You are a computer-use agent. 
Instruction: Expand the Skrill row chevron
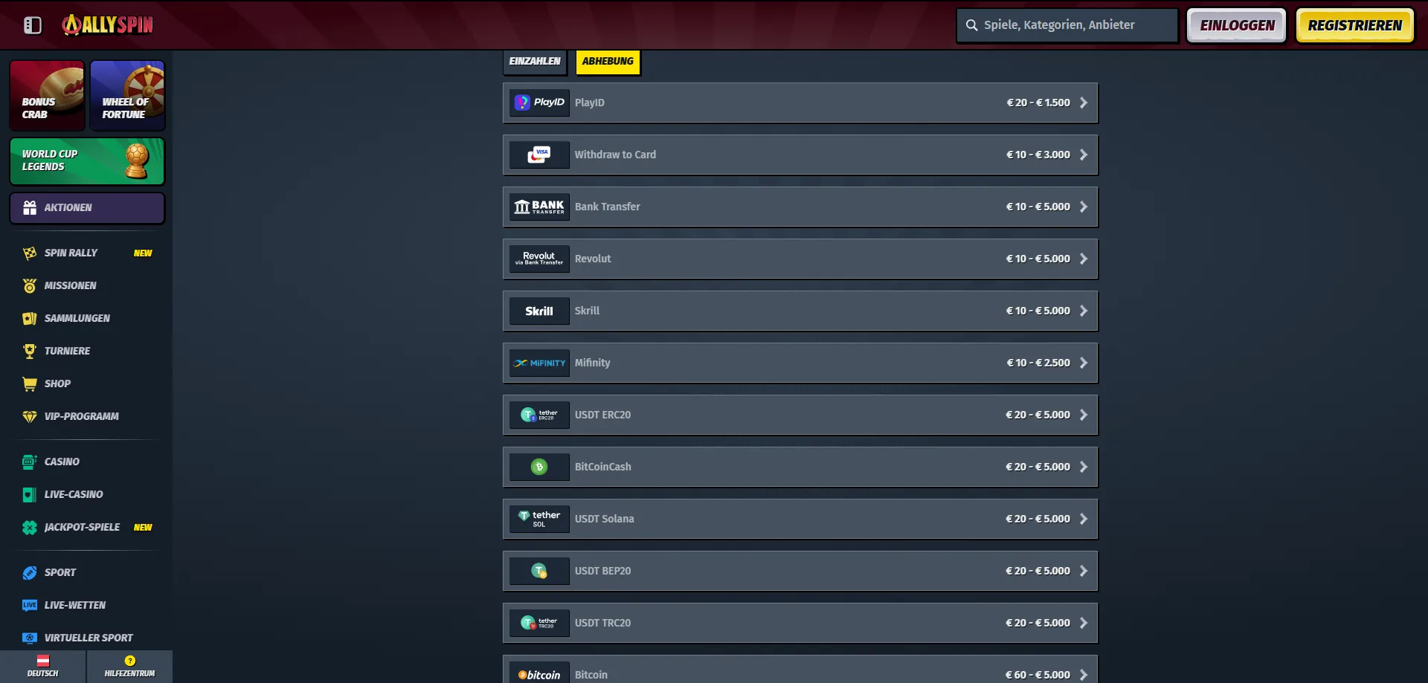coord(1084,311)
